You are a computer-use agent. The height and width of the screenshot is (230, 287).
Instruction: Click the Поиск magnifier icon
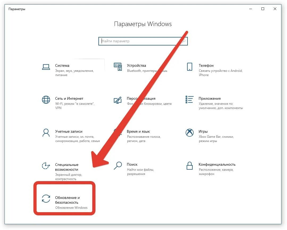click(x=118, y=166)
